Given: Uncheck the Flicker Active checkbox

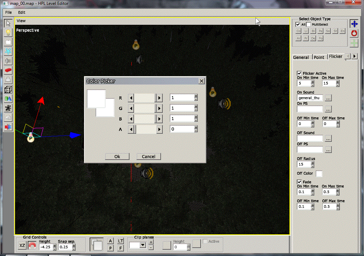Looking at the screenshot, I should [x=299, y=73].
